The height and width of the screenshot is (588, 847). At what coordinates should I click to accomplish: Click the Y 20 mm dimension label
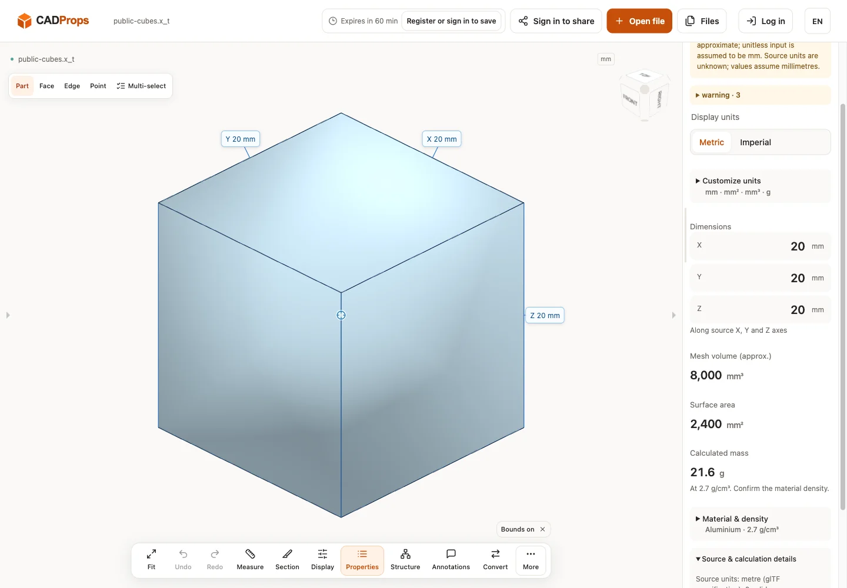[x=241, y=139]
